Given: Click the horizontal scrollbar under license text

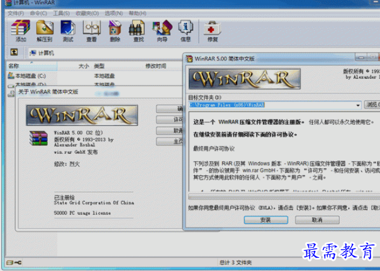Looking at the screenshot, I should pyautogui.click(x=284, y=197).
